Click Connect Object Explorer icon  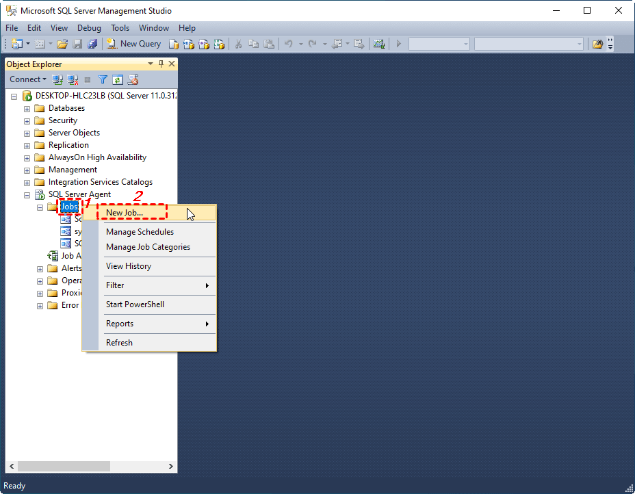57,80
